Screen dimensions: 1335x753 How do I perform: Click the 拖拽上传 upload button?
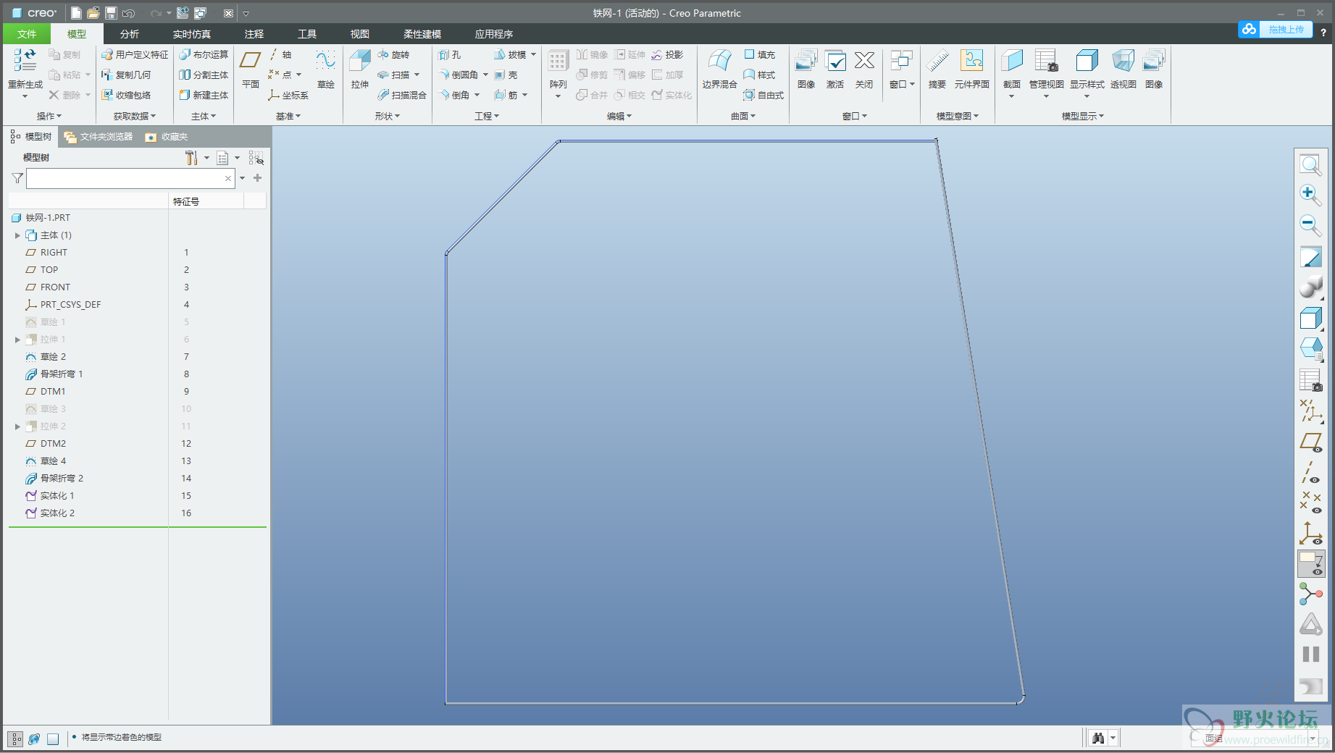coord(1276,29)
